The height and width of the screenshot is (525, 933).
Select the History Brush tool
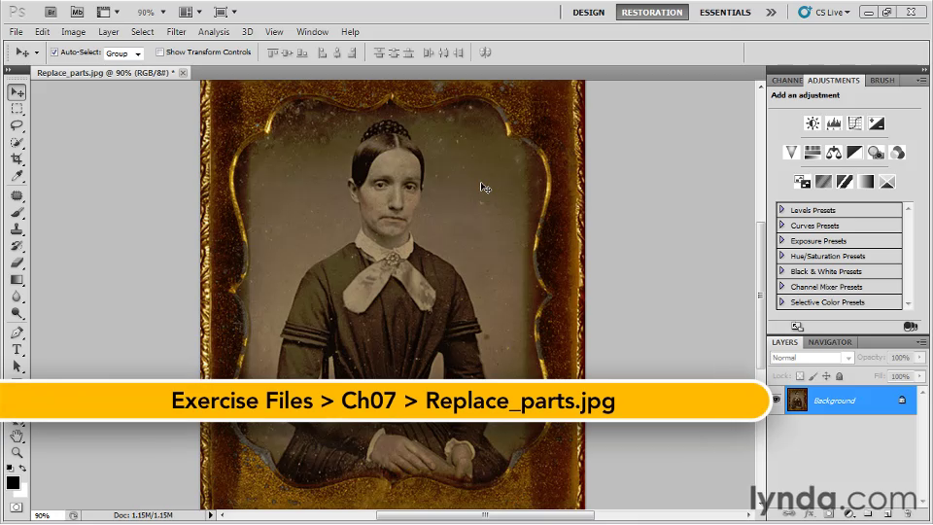coord(17,246)
